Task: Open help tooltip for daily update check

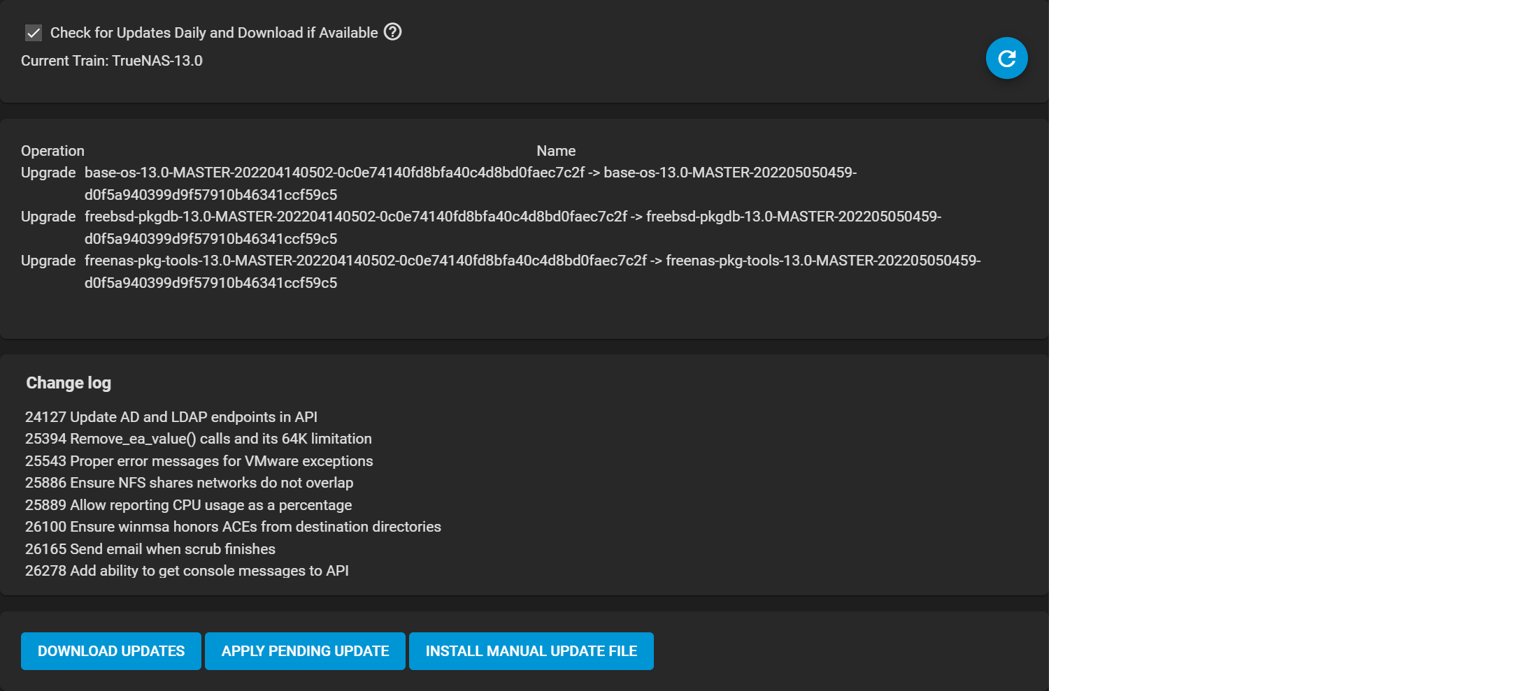Action: [393, 32]
